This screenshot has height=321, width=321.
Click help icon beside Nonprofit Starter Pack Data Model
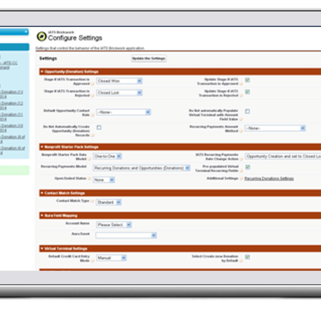pos(91,158)
